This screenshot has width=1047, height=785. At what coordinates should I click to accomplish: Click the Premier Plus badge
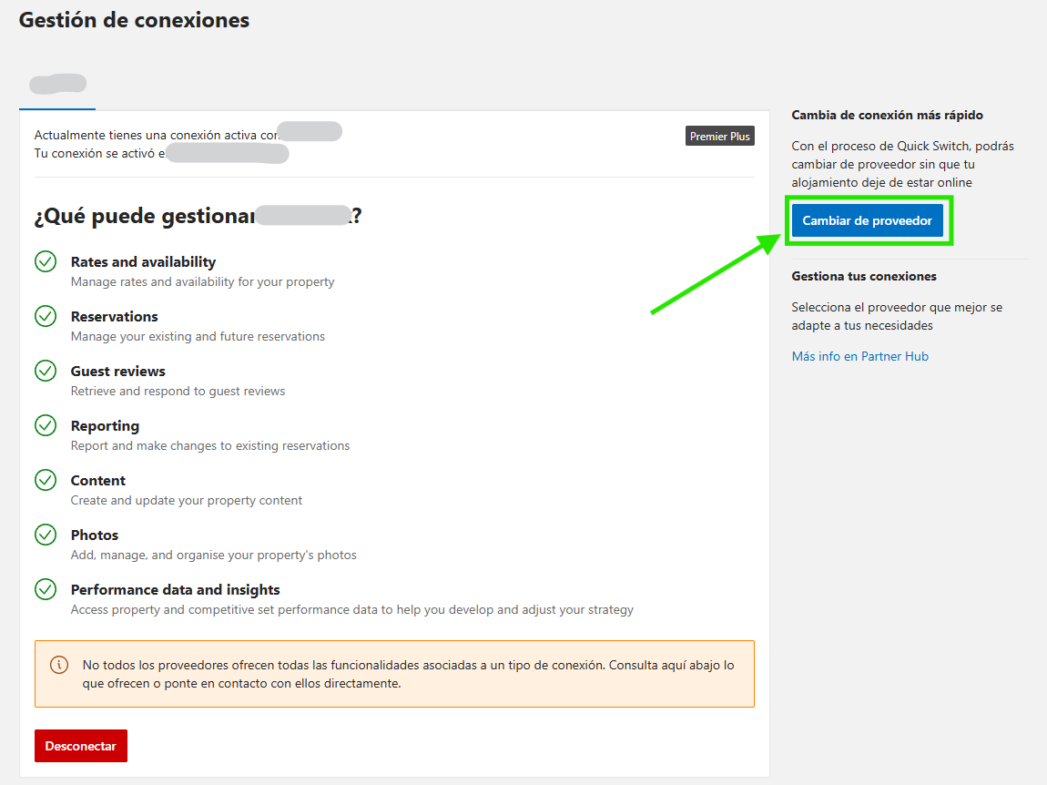720,136
